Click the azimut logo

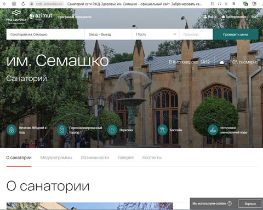point(41,16)
